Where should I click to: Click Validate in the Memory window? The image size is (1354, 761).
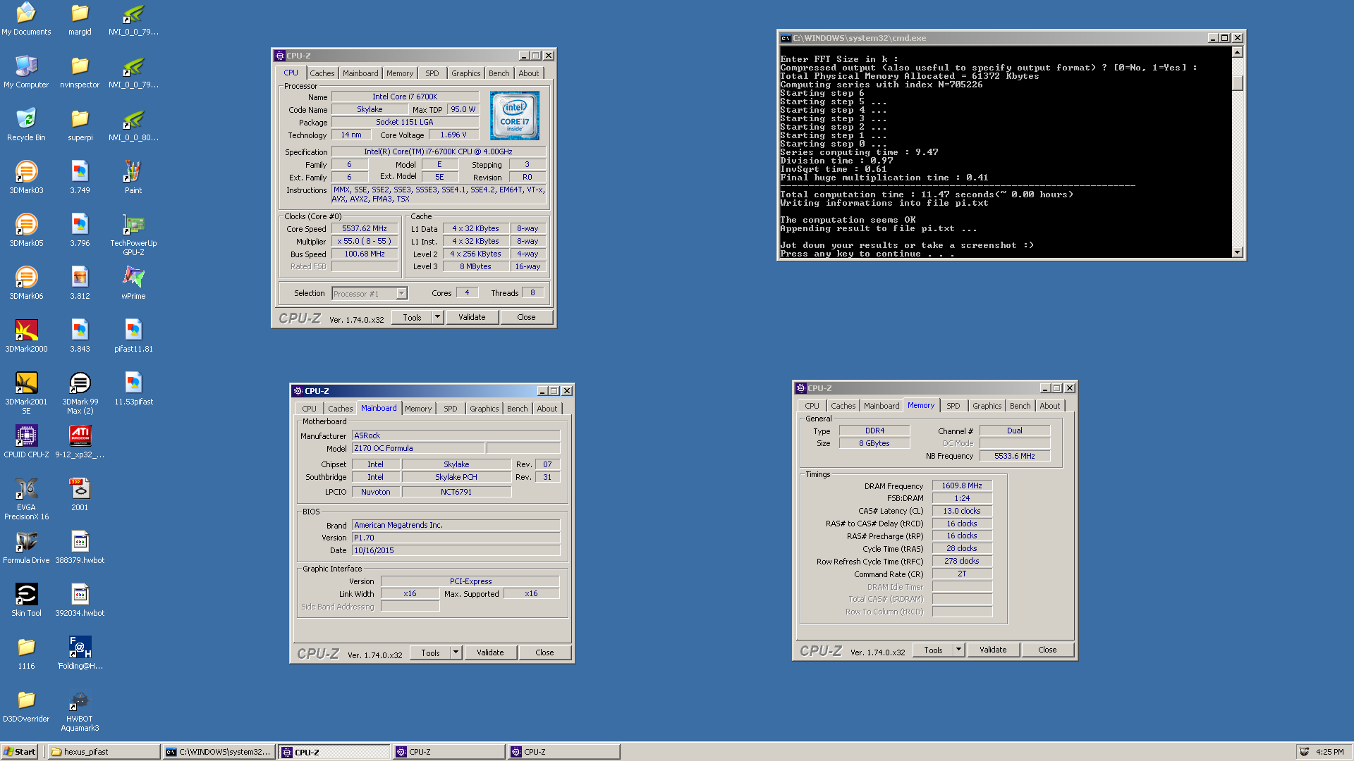993,650
